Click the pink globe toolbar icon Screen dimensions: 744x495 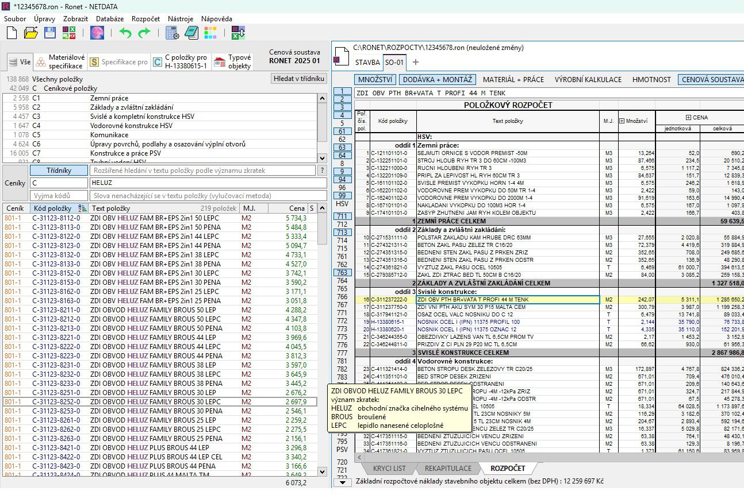[x=97, y=33]
